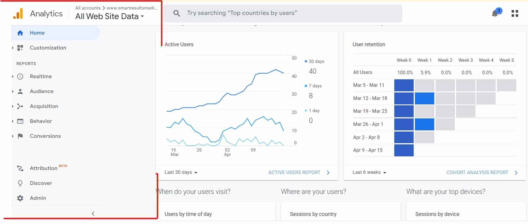Open Audience reports
This screenshot has width=528, height=224.
(41, 91)
